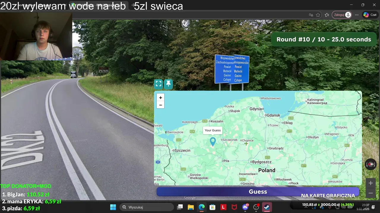This screenshot has height=213, width=380.
Task: Click the Zaloguj sign-in button
Action: [x=342, y=15]
